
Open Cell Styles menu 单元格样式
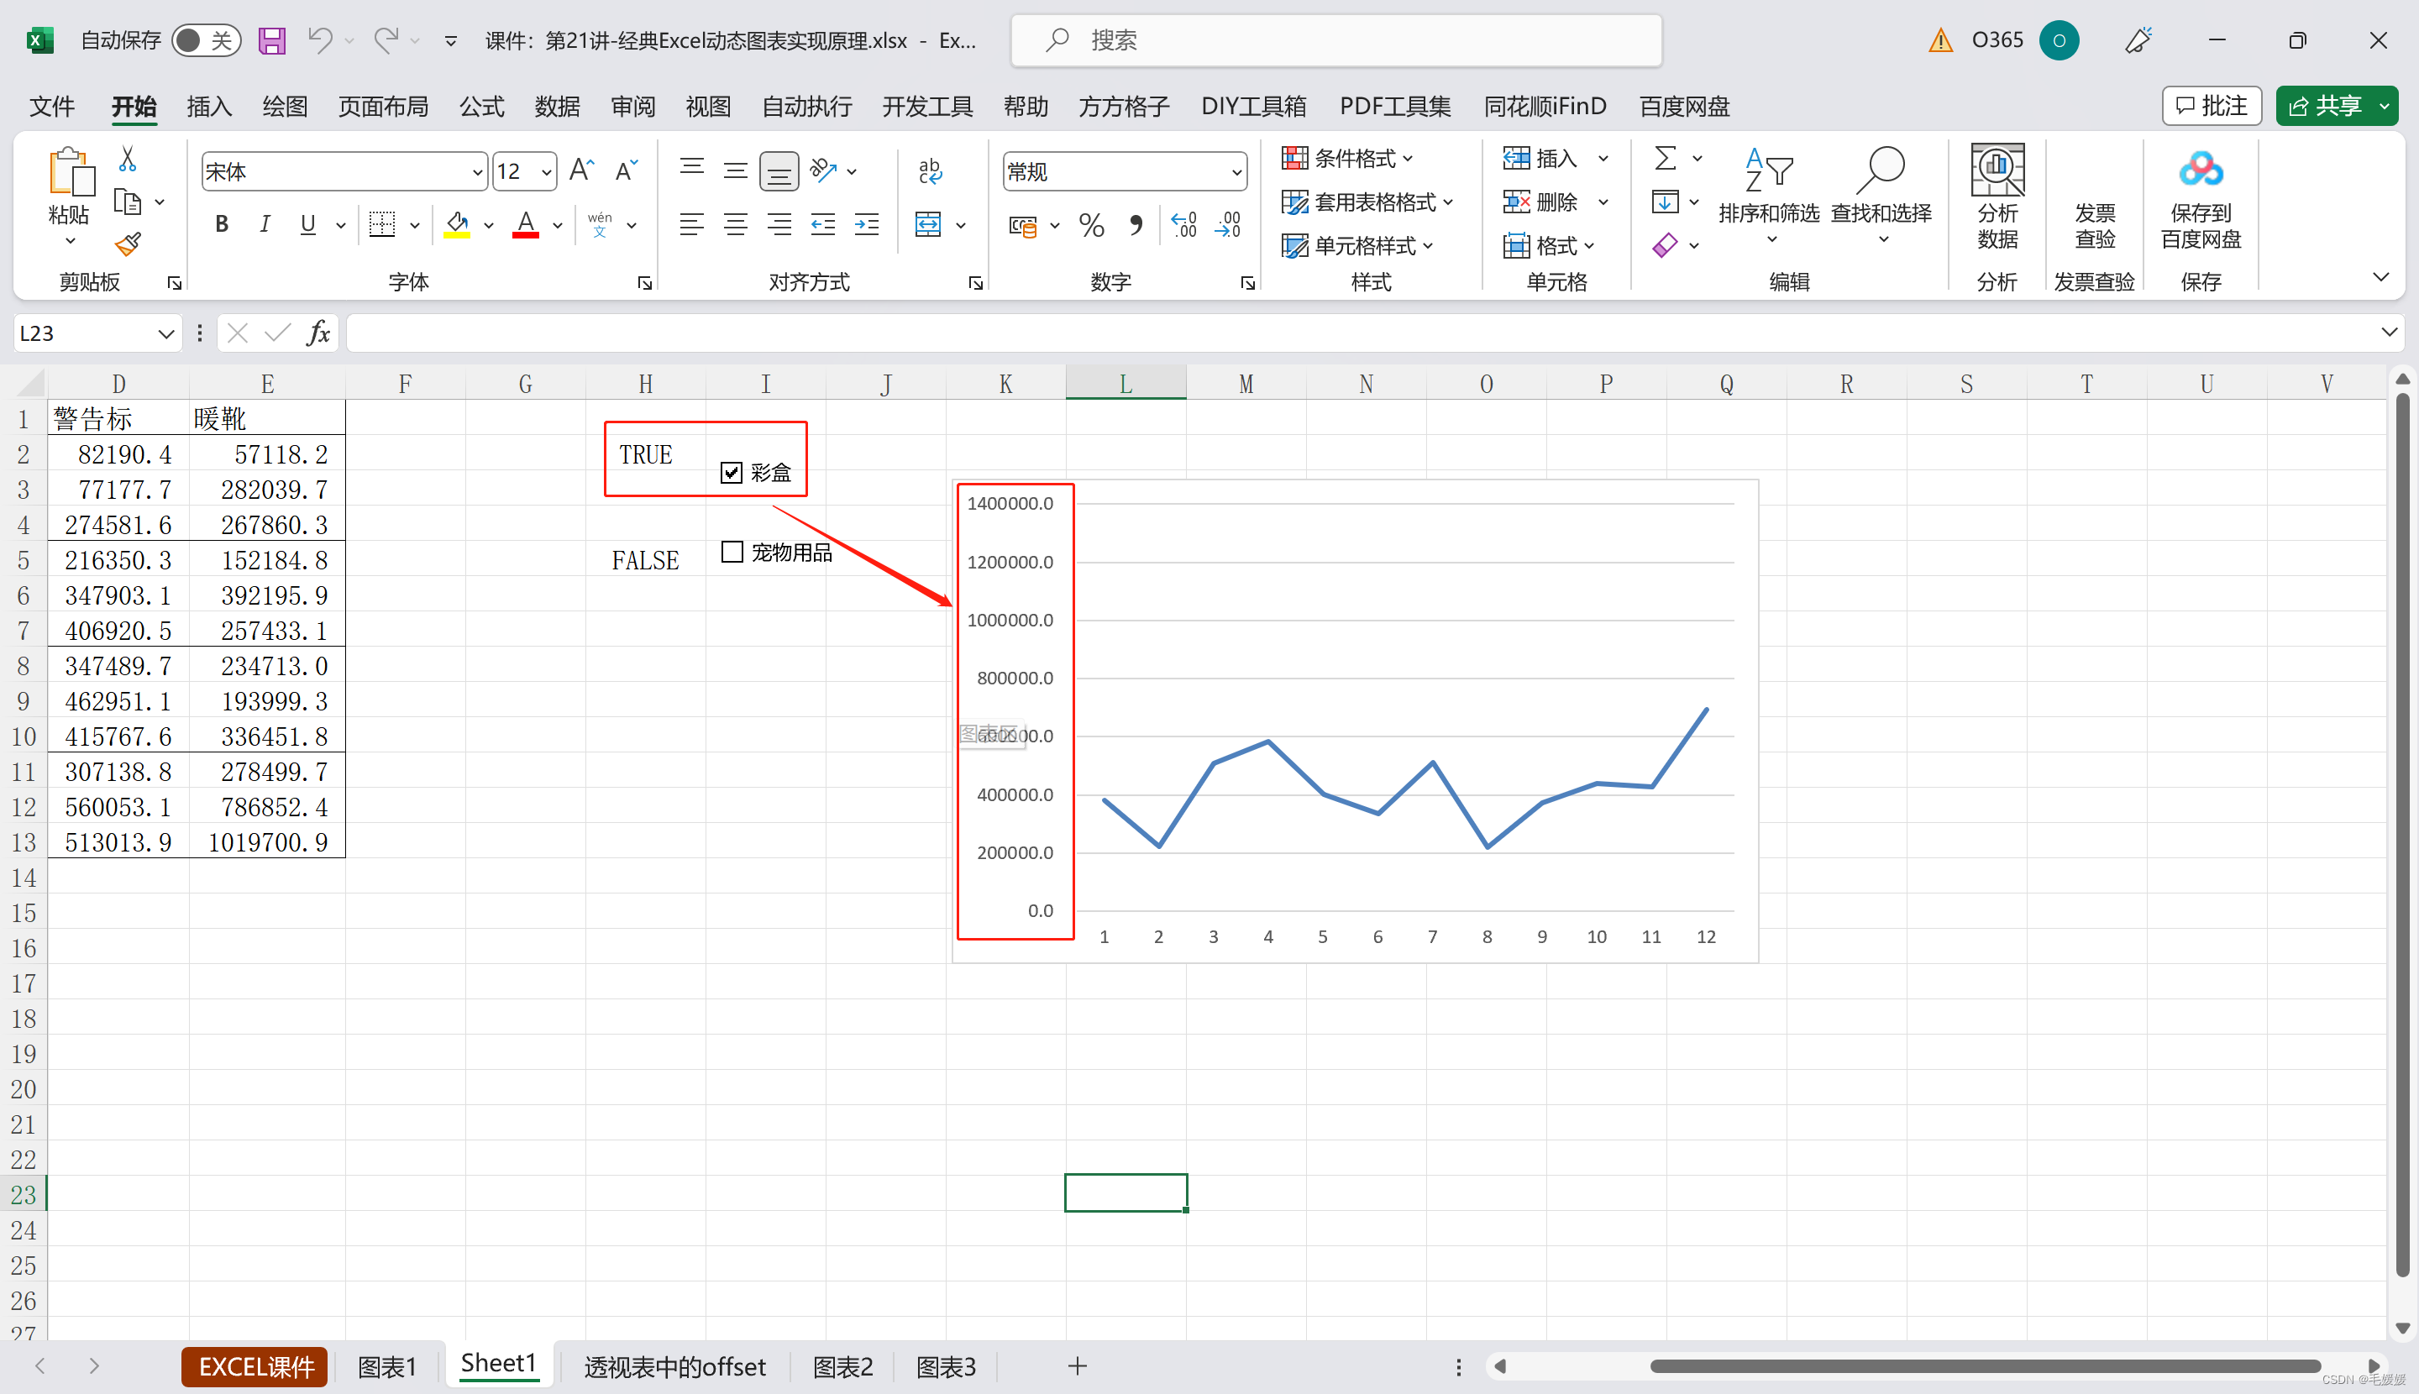(x=1358, y=246)
